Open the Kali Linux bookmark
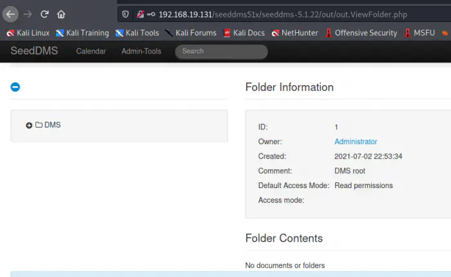This screenshot has width=451, height=277. tap(28, 33)
